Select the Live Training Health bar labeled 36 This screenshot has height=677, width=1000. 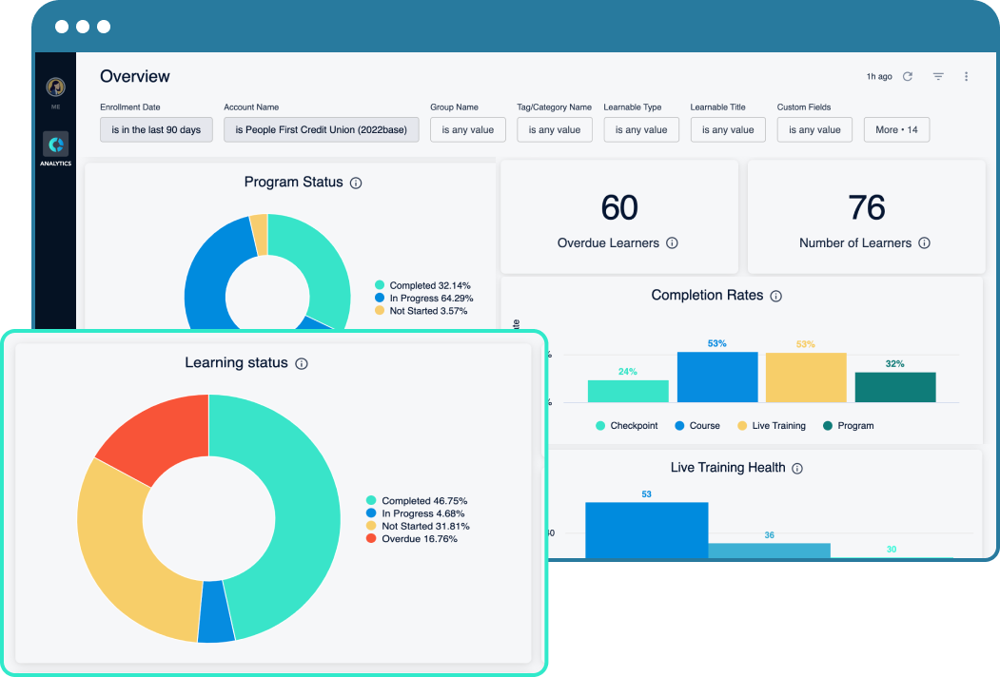pyautogui.click(x=769, y=551)
